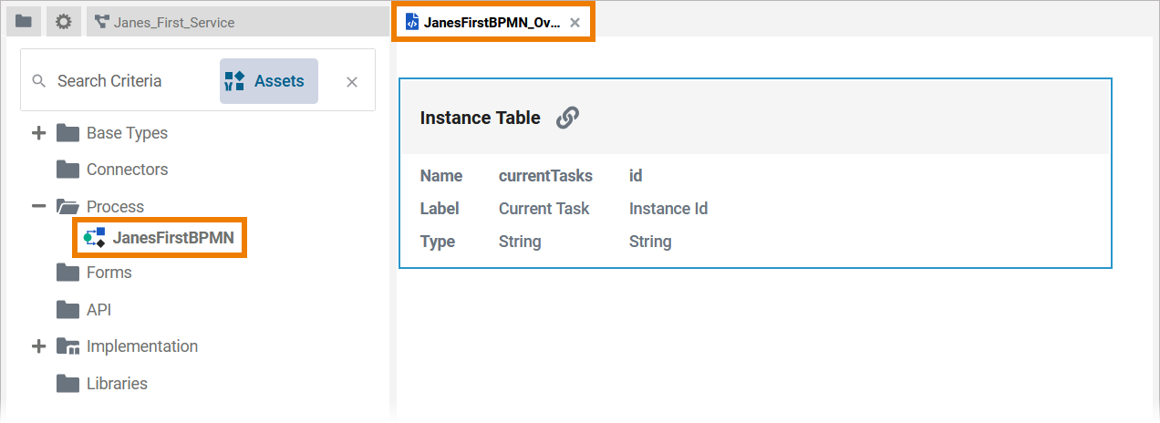Close the JanesFirstBPMN_Ov... tab
The width and height of the screenshot is (1160, 423).
coord(575,23)
